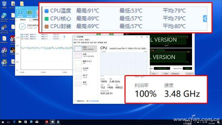The image size is (222, 125).
Task: Open the 查看(V) menu in Task Manager
Action: pyautogui.click(x=87, y=40)
